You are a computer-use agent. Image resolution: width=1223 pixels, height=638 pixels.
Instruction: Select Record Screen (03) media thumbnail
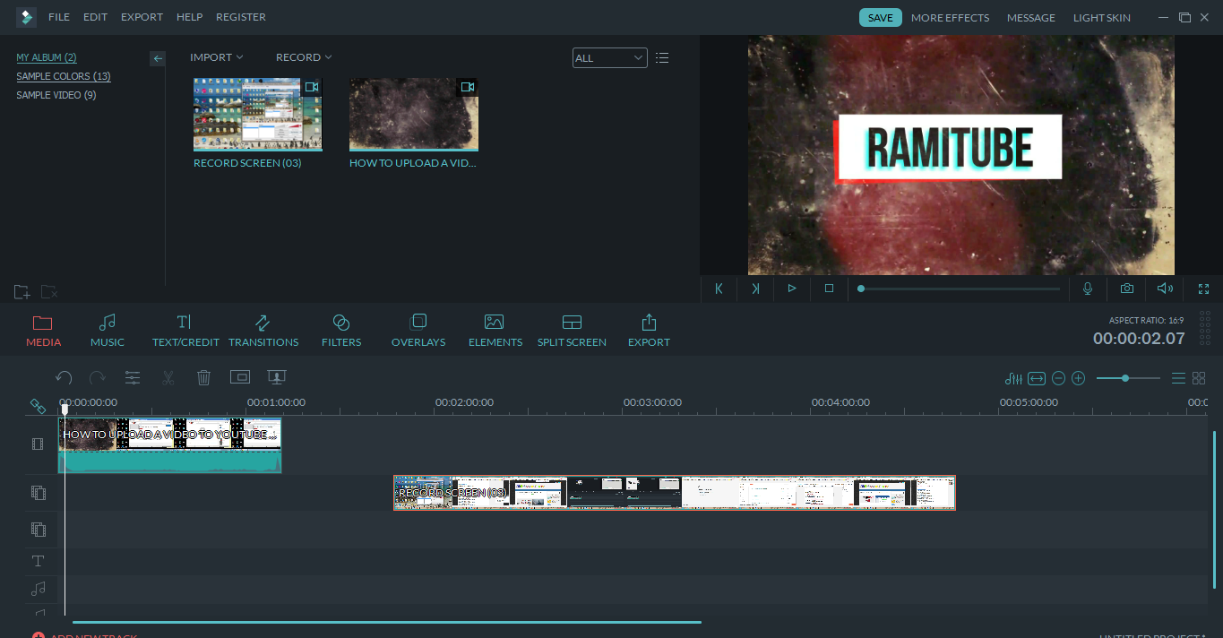point(258,114)
